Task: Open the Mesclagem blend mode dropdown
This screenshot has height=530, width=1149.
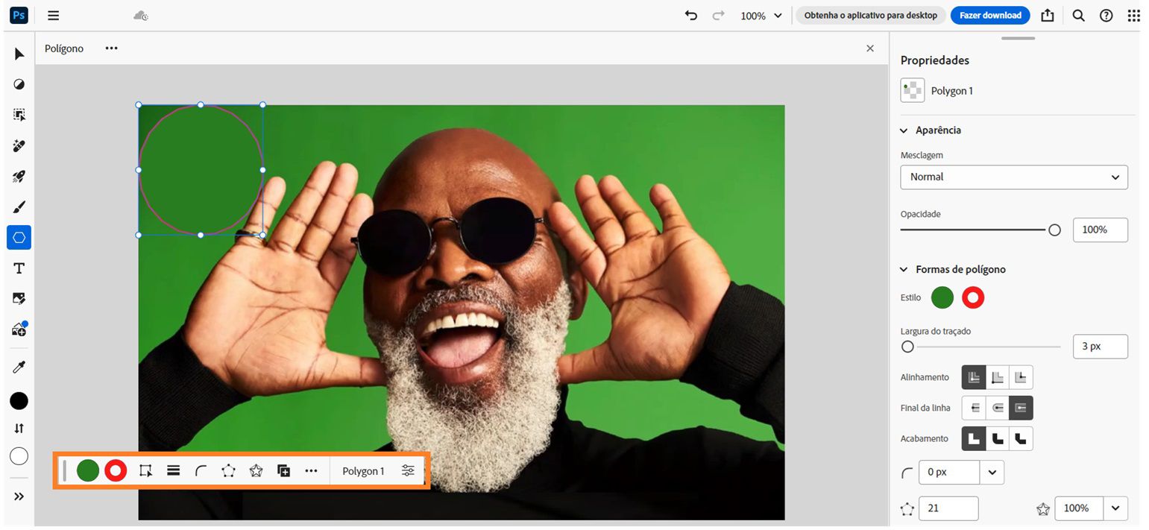Action: (1013, 177)
